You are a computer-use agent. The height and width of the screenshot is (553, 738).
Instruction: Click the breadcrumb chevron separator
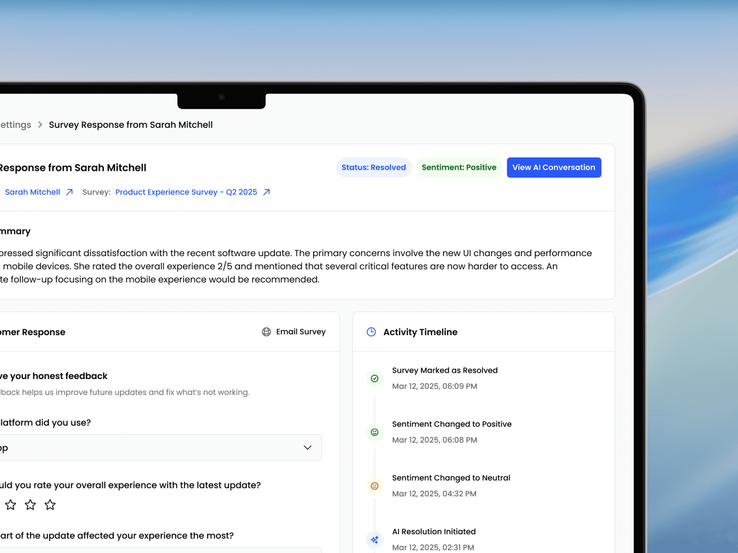point(40,125)
